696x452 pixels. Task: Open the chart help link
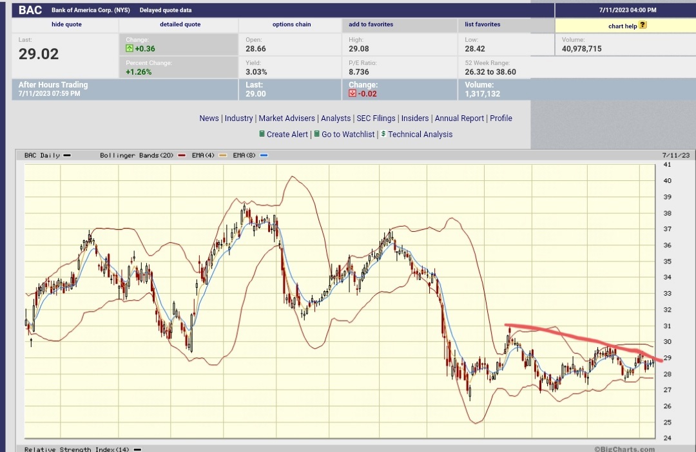tap(623, 26)
